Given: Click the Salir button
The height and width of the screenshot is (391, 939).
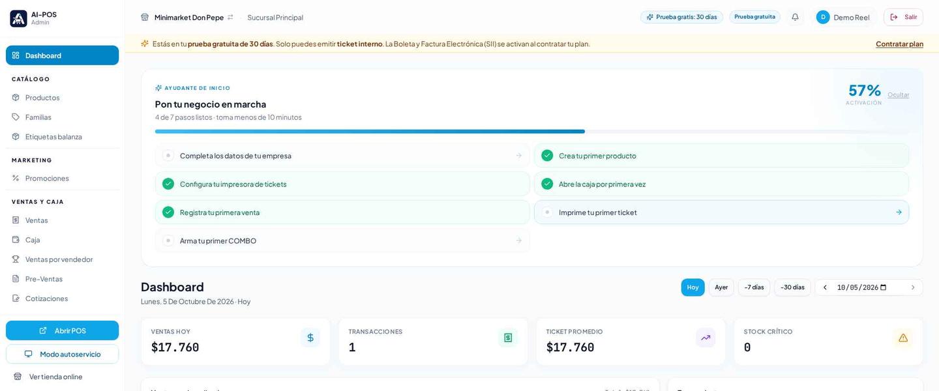Looking at the screenshot, I should pyautogui.click(x=903, y=17).
